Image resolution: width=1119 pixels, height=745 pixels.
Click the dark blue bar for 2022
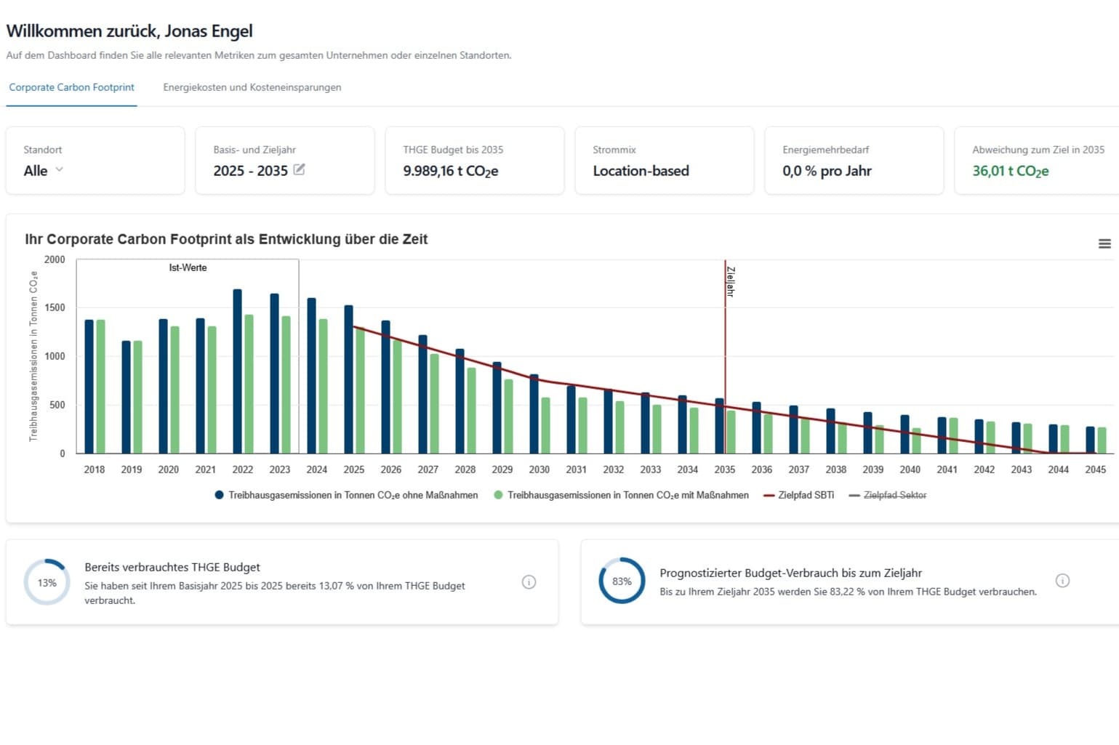click(x=237, y=371)
